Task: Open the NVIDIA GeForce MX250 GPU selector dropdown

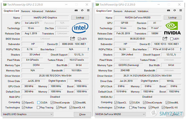Action: [120, 114]
